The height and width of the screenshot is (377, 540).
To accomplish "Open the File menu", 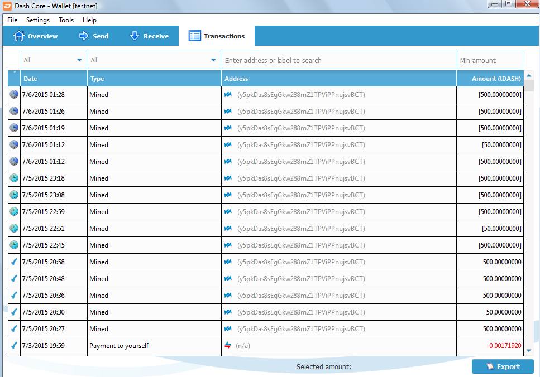I will point(12,20).
